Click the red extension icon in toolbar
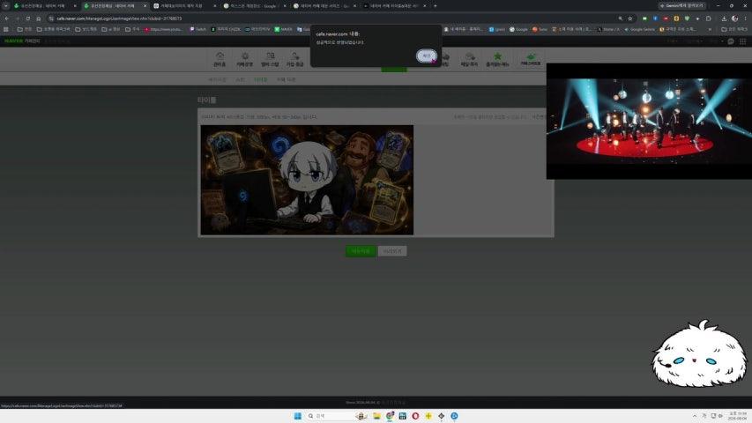752x423 pixels. pos(666,19)
